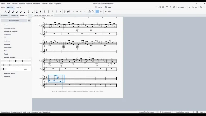Switch to the Instrumentos panel tab
Image resolution: width=206 pixels, height=116 pixels.
coord(5,15)
